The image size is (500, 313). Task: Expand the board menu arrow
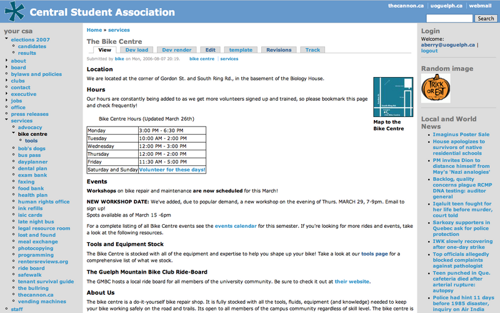tap(6, 67)
